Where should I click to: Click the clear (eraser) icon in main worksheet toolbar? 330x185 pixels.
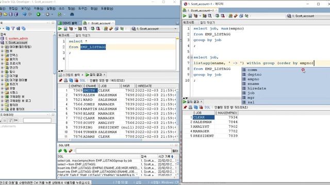tap(111, 29)
